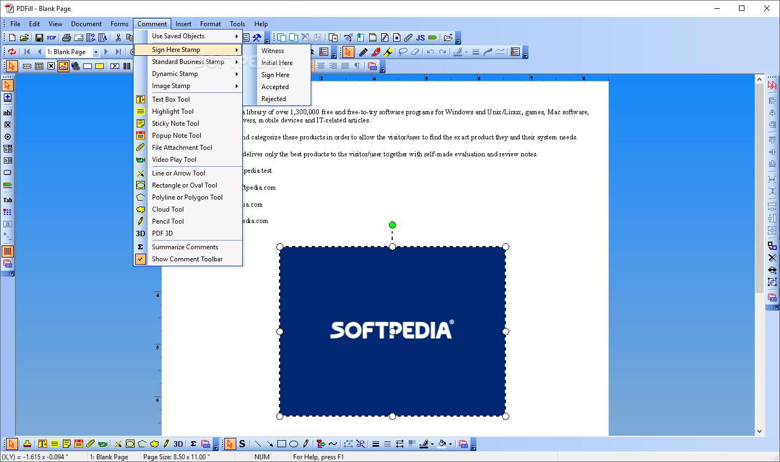The height and width of the screenshot is (462, 780).
Task: Toggle the selection arrow in form toolbar
Action: 12,66
